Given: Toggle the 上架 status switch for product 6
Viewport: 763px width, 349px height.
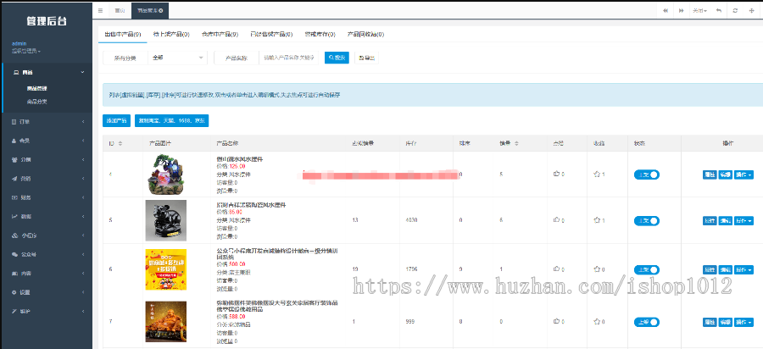Looking at the screenshot, I should (647, 269).
